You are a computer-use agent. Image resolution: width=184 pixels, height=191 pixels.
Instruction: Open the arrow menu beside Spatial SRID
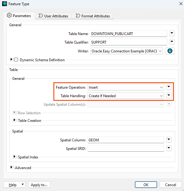(x=169, y=148)
